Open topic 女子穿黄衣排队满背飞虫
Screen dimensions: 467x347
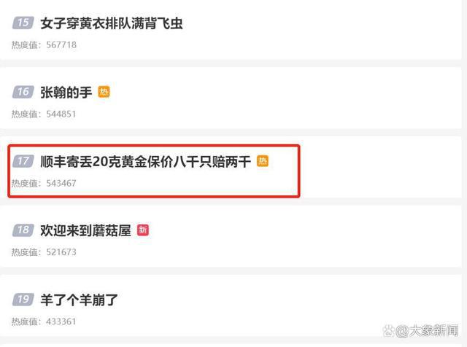(112, 23)
